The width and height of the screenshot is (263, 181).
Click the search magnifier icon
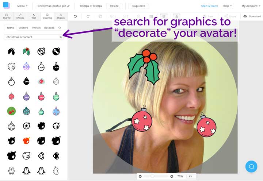[x=61, y=37]
